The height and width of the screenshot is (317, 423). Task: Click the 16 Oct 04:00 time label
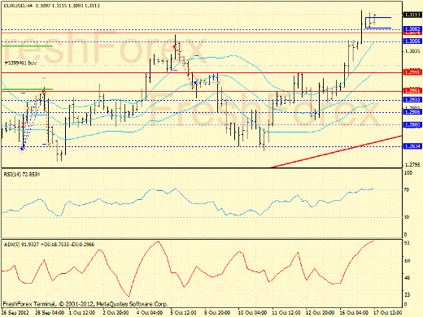[x=354, y=312]
